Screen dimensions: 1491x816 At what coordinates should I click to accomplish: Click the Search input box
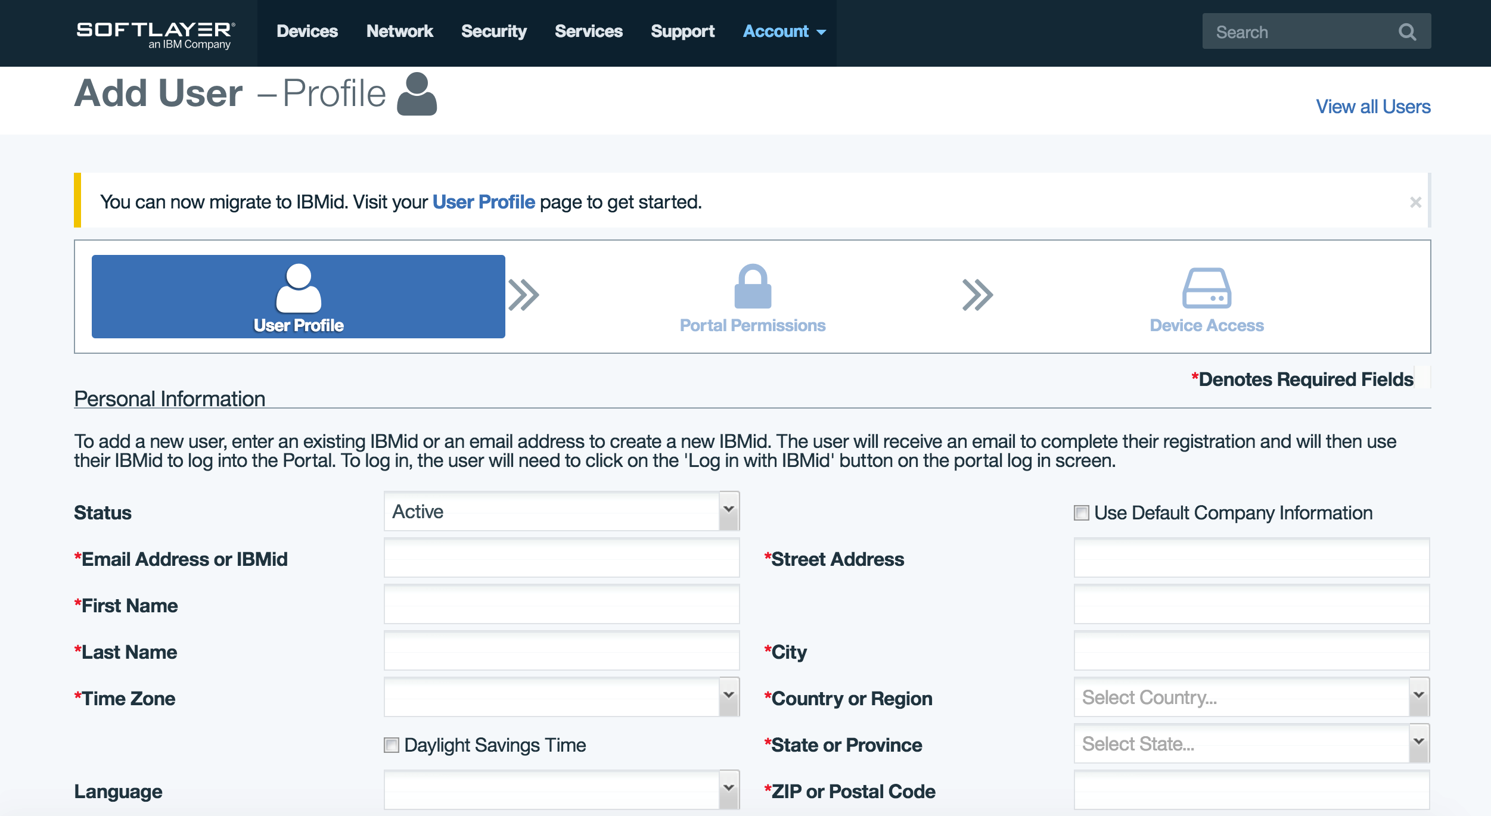[x=1316, y=32]
